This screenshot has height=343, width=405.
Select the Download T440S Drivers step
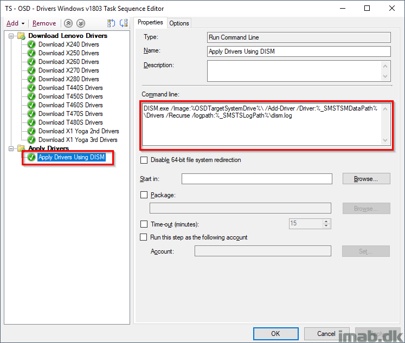point(70,88)
